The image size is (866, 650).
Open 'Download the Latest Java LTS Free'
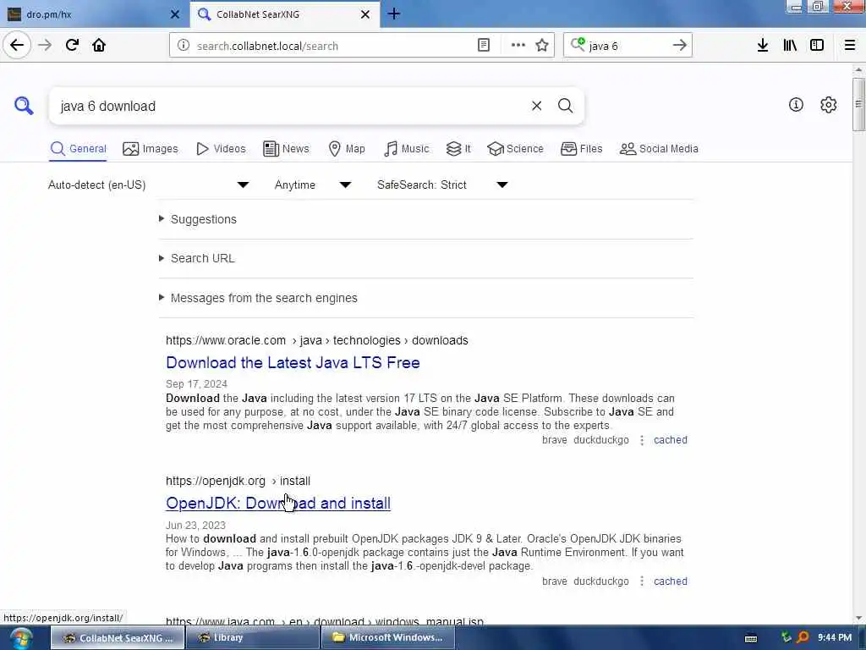pos(293,362)
